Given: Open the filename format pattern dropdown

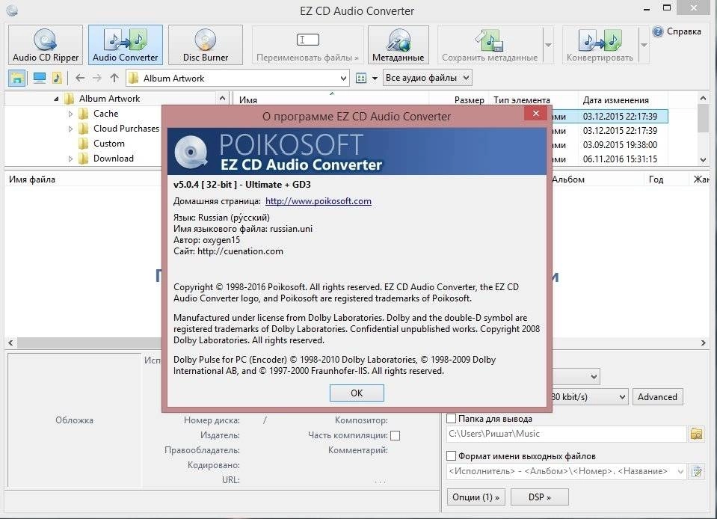Looking at the screenshot, I should coord(680,471).
